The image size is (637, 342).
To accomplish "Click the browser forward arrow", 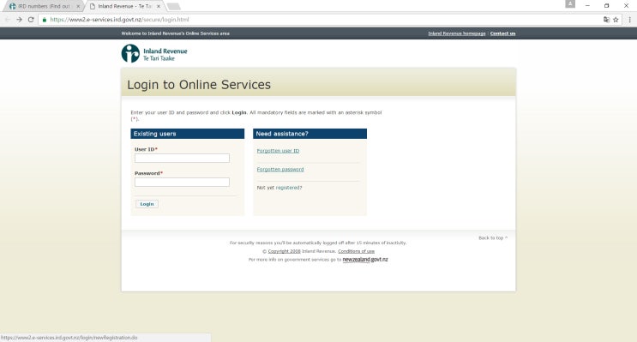I will coord(19,20).
